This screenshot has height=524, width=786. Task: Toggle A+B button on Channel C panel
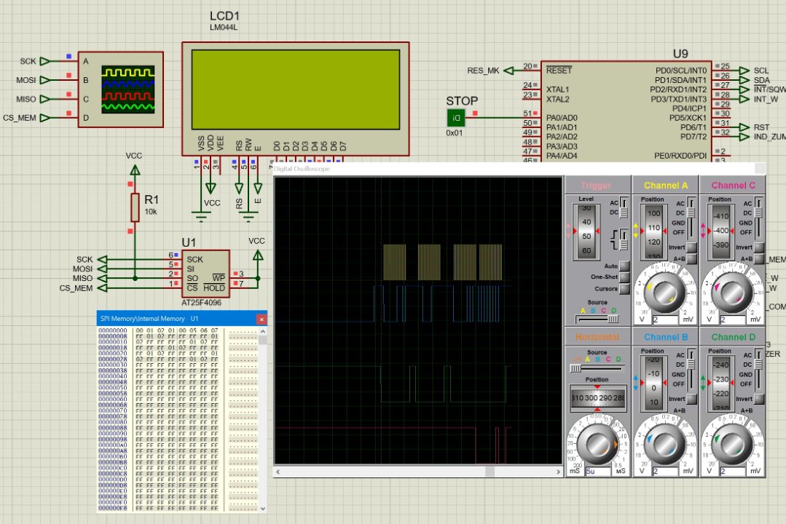coord(759,258)
